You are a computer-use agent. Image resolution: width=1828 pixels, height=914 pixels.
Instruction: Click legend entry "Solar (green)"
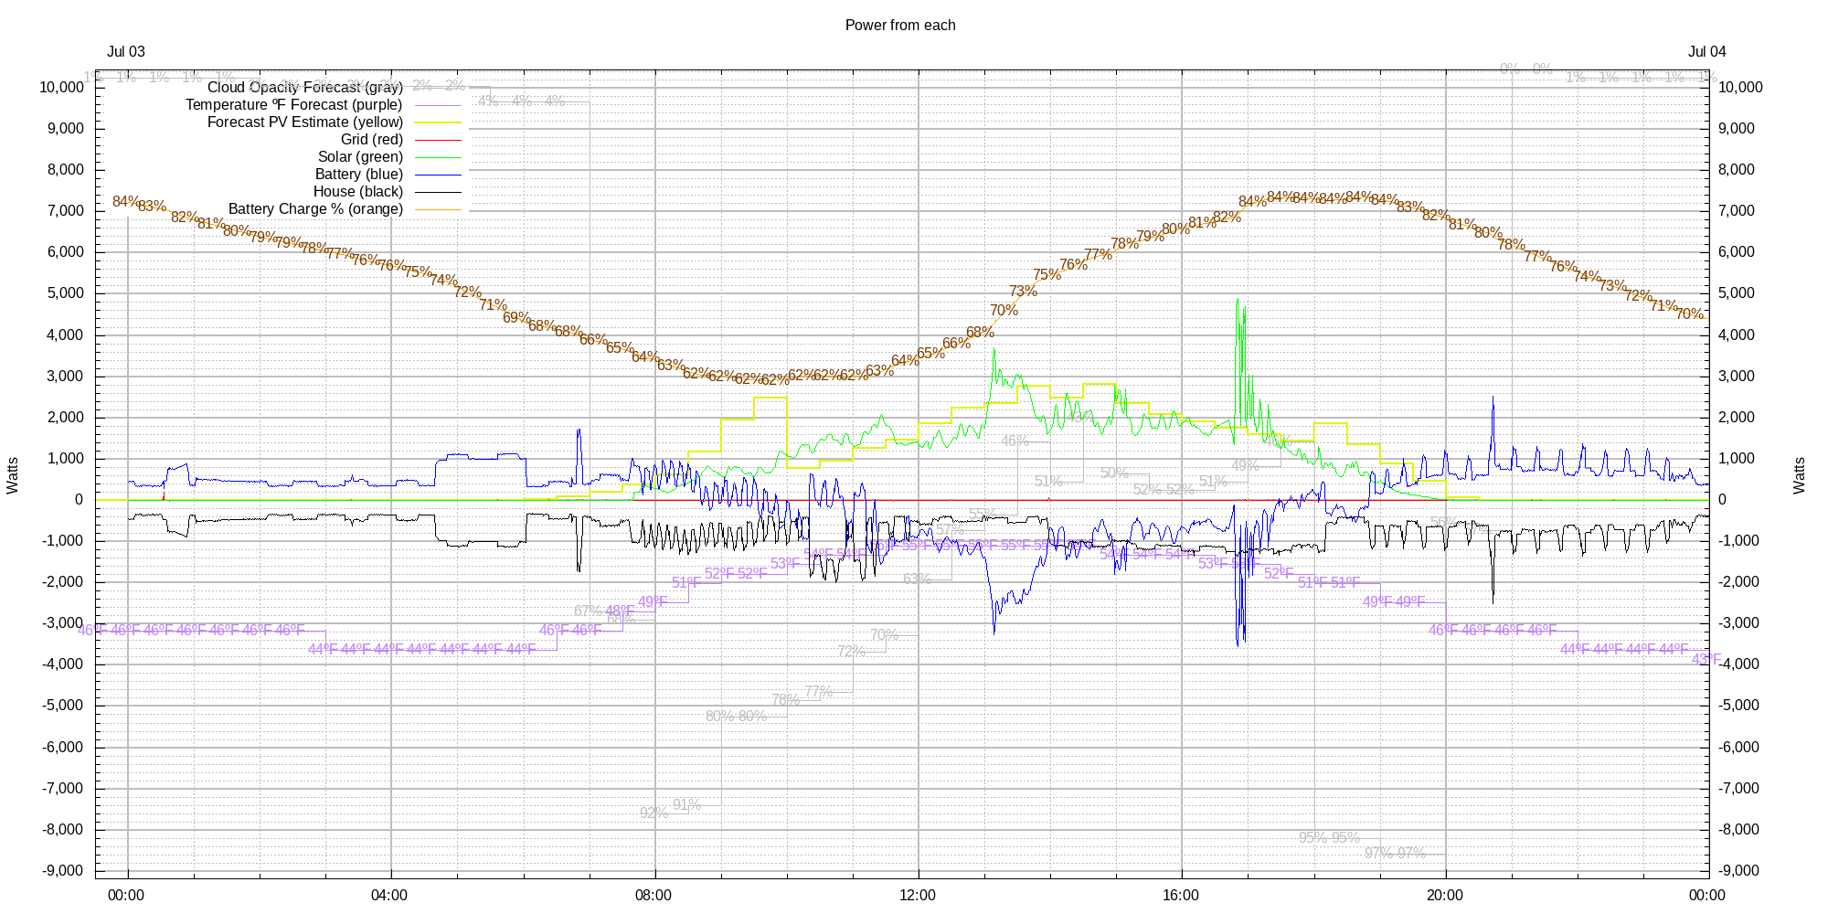(x=360, y=157)
